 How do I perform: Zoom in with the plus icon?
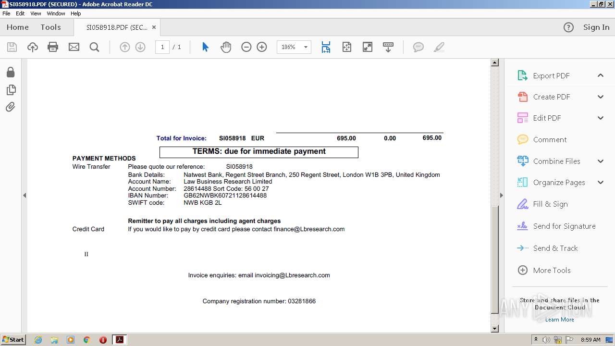point(262,47)
